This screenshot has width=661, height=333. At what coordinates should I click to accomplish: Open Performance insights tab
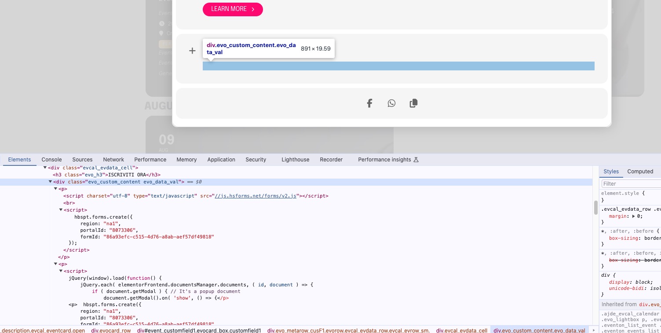388,160
